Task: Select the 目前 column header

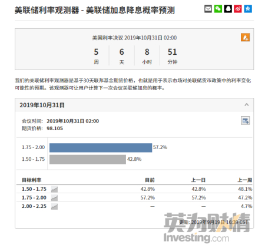Action: [150, 180]
